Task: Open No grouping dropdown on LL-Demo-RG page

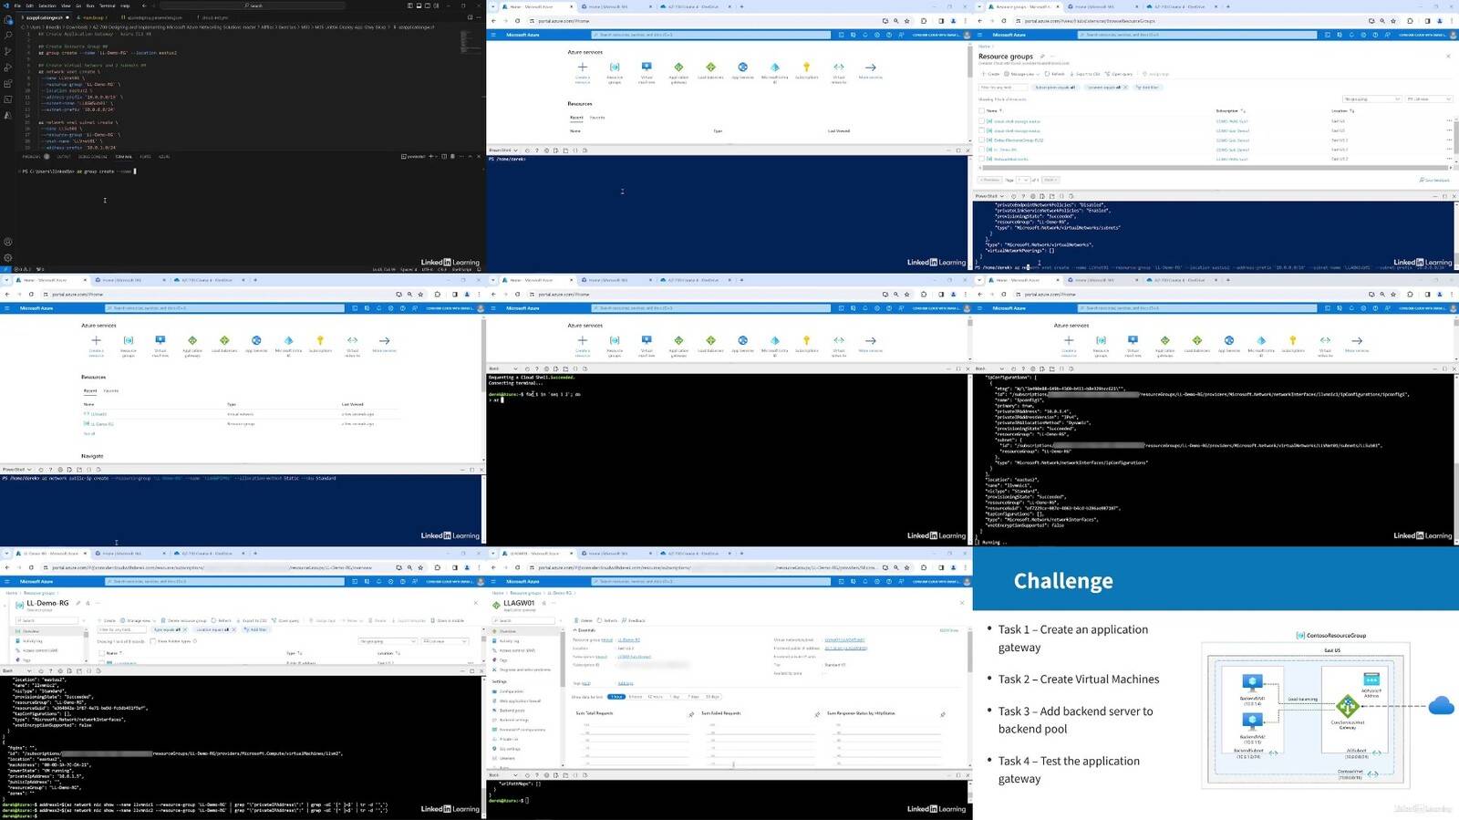Action: (387, 641)
